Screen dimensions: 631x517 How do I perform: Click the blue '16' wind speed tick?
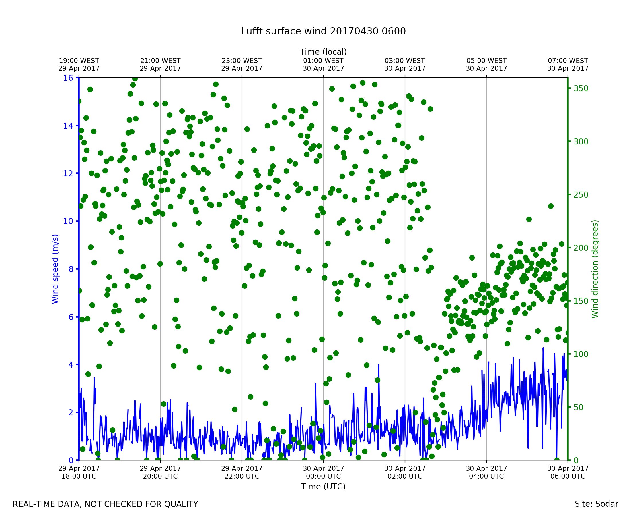(68, 78)
